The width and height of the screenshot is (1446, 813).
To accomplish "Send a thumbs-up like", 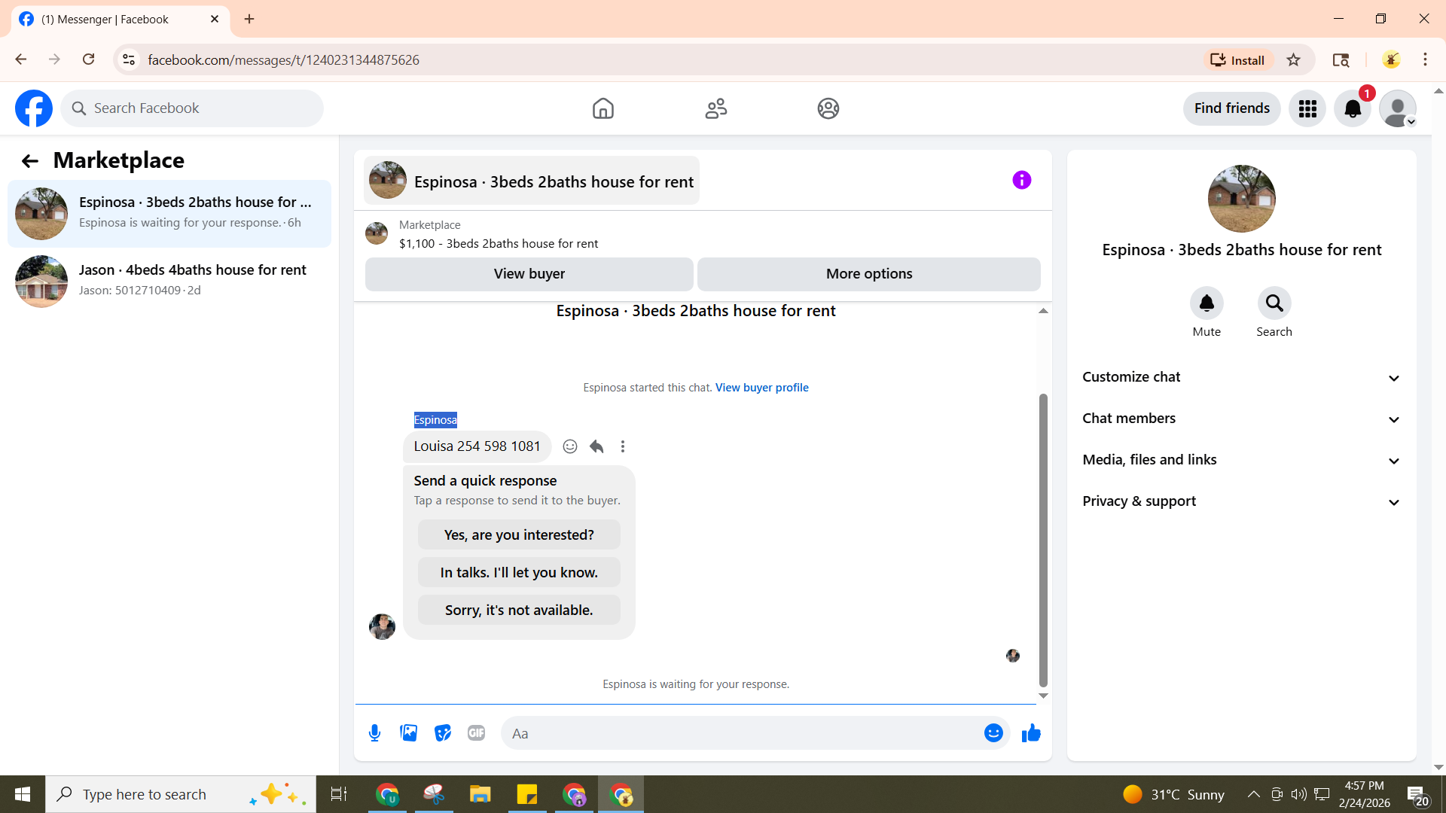I will click(1031, 733).
